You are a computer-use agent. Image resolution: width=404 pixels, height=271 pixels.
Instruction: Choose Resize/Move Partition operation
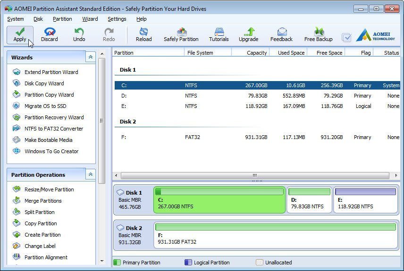tap(43, 189)
